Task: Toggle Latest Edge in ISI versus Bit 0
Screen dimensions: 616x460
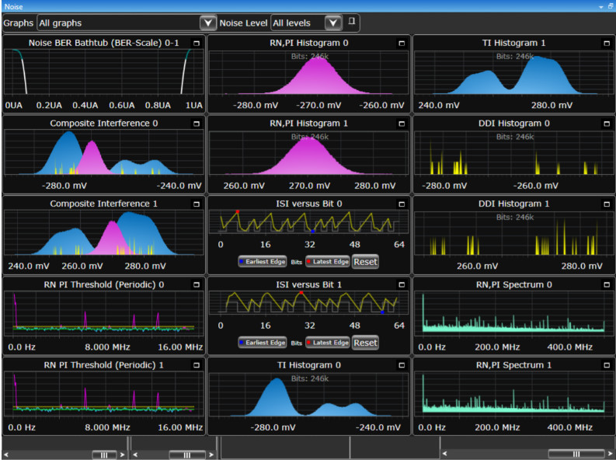Action: tap(328, 262)
